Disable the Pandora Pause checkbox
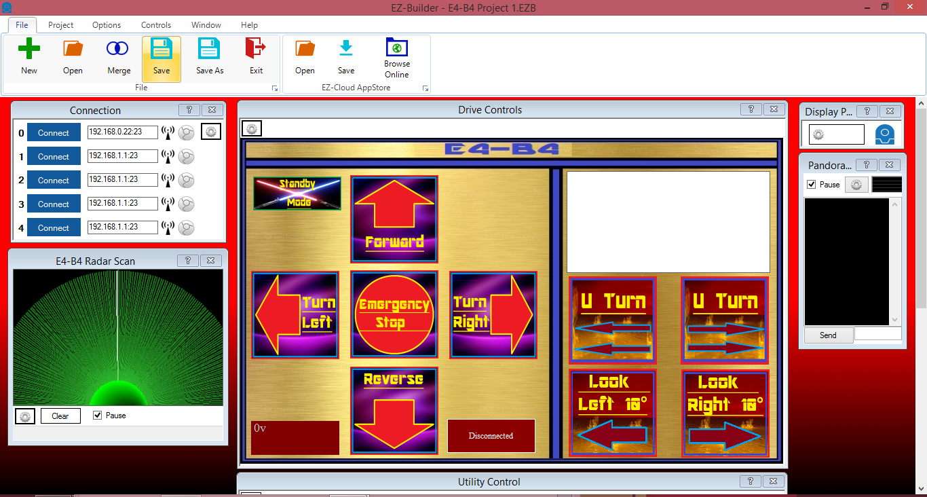This screenshot has height=497, width=927. click(x=811, y=184)
